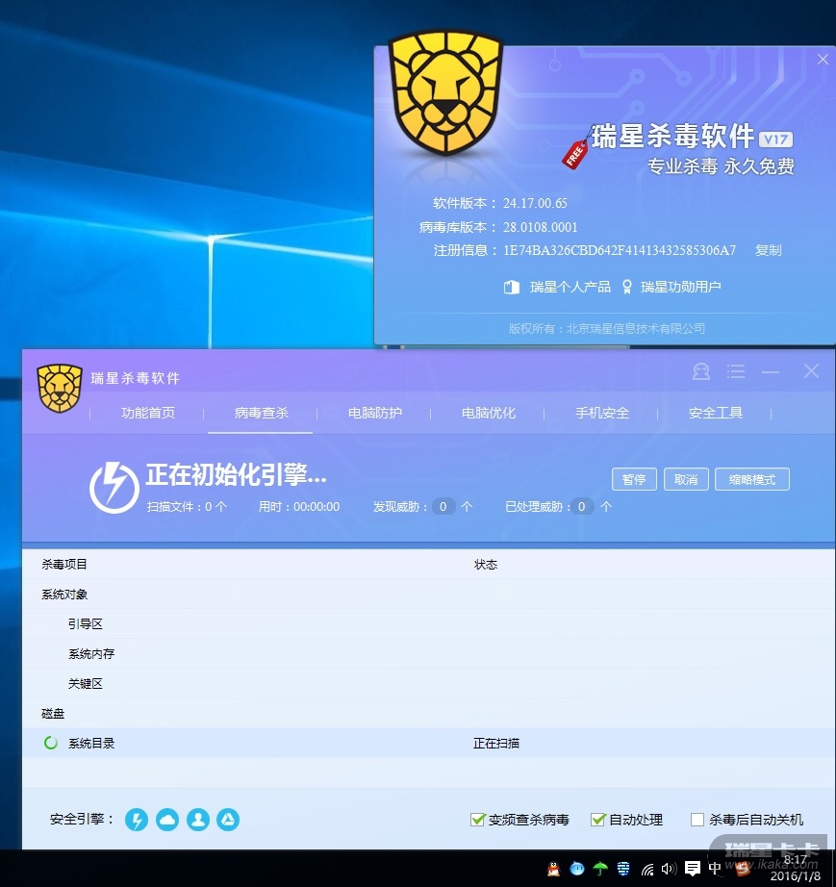The width and height of the screenshot is (836, 887).
Task: Open the volume speaker tray icon
Action: [669, 869]
